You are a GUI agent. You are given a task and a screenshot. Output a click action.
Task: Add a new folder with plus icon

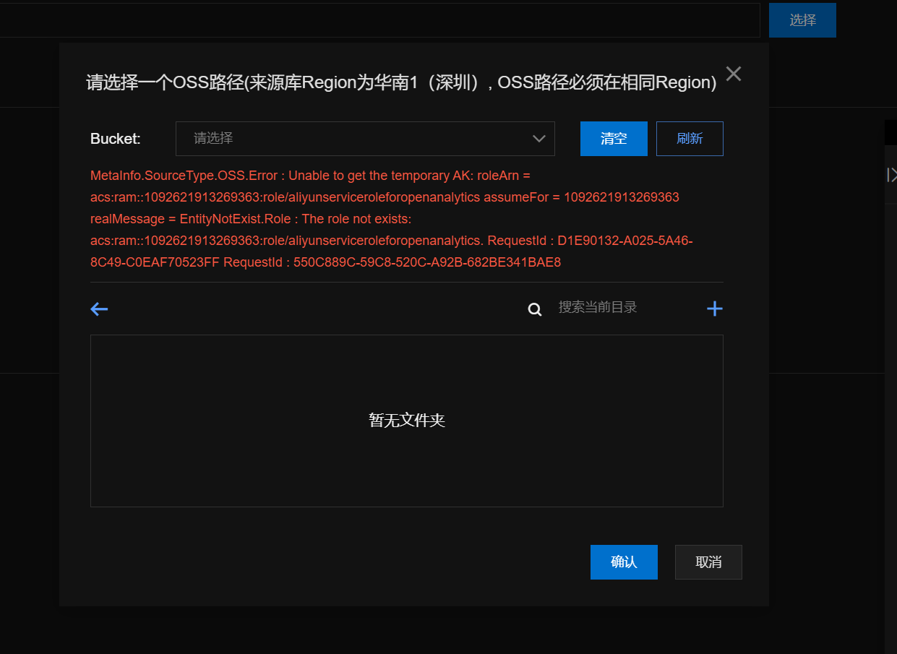[x=715, y=309]
